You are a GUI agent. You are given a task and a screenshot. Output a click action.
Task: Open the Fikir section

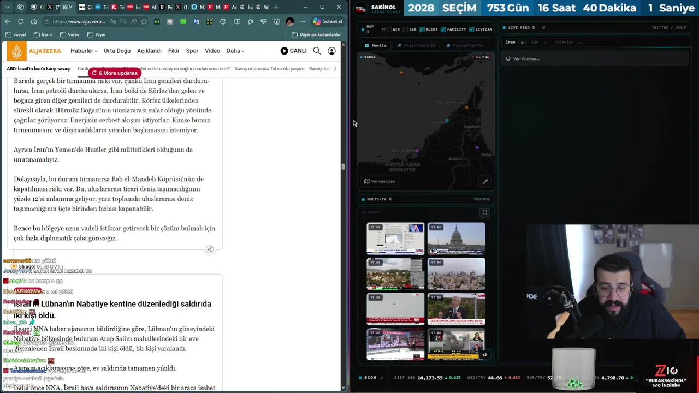click(x=174, y=51)
